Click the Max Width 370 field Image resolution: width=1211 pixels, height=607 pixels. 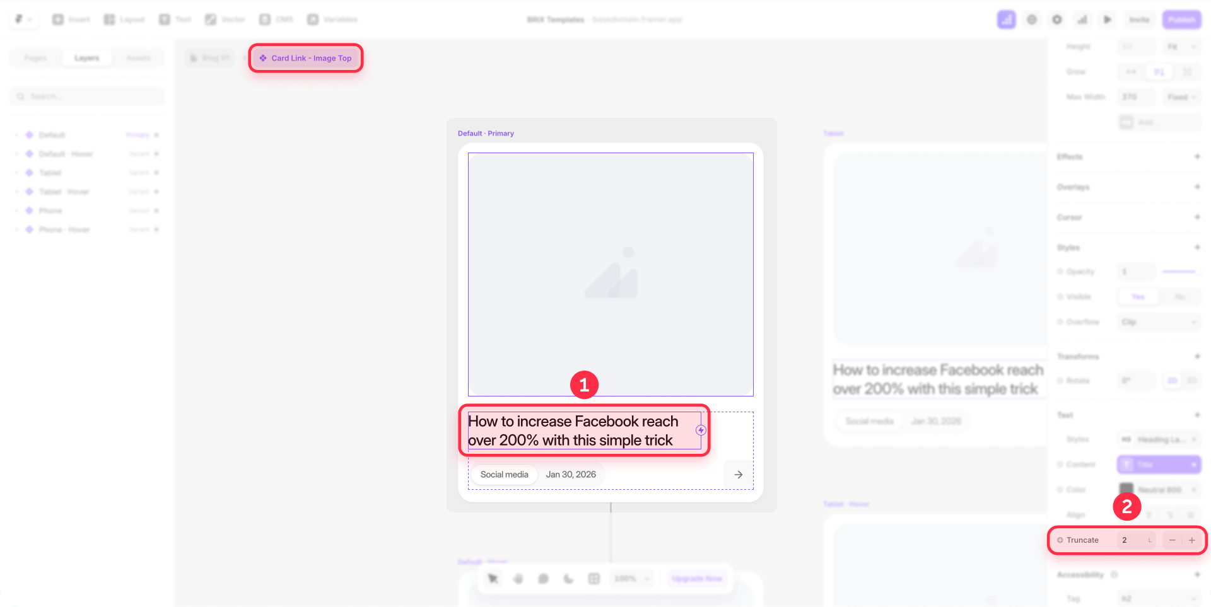1137,97
